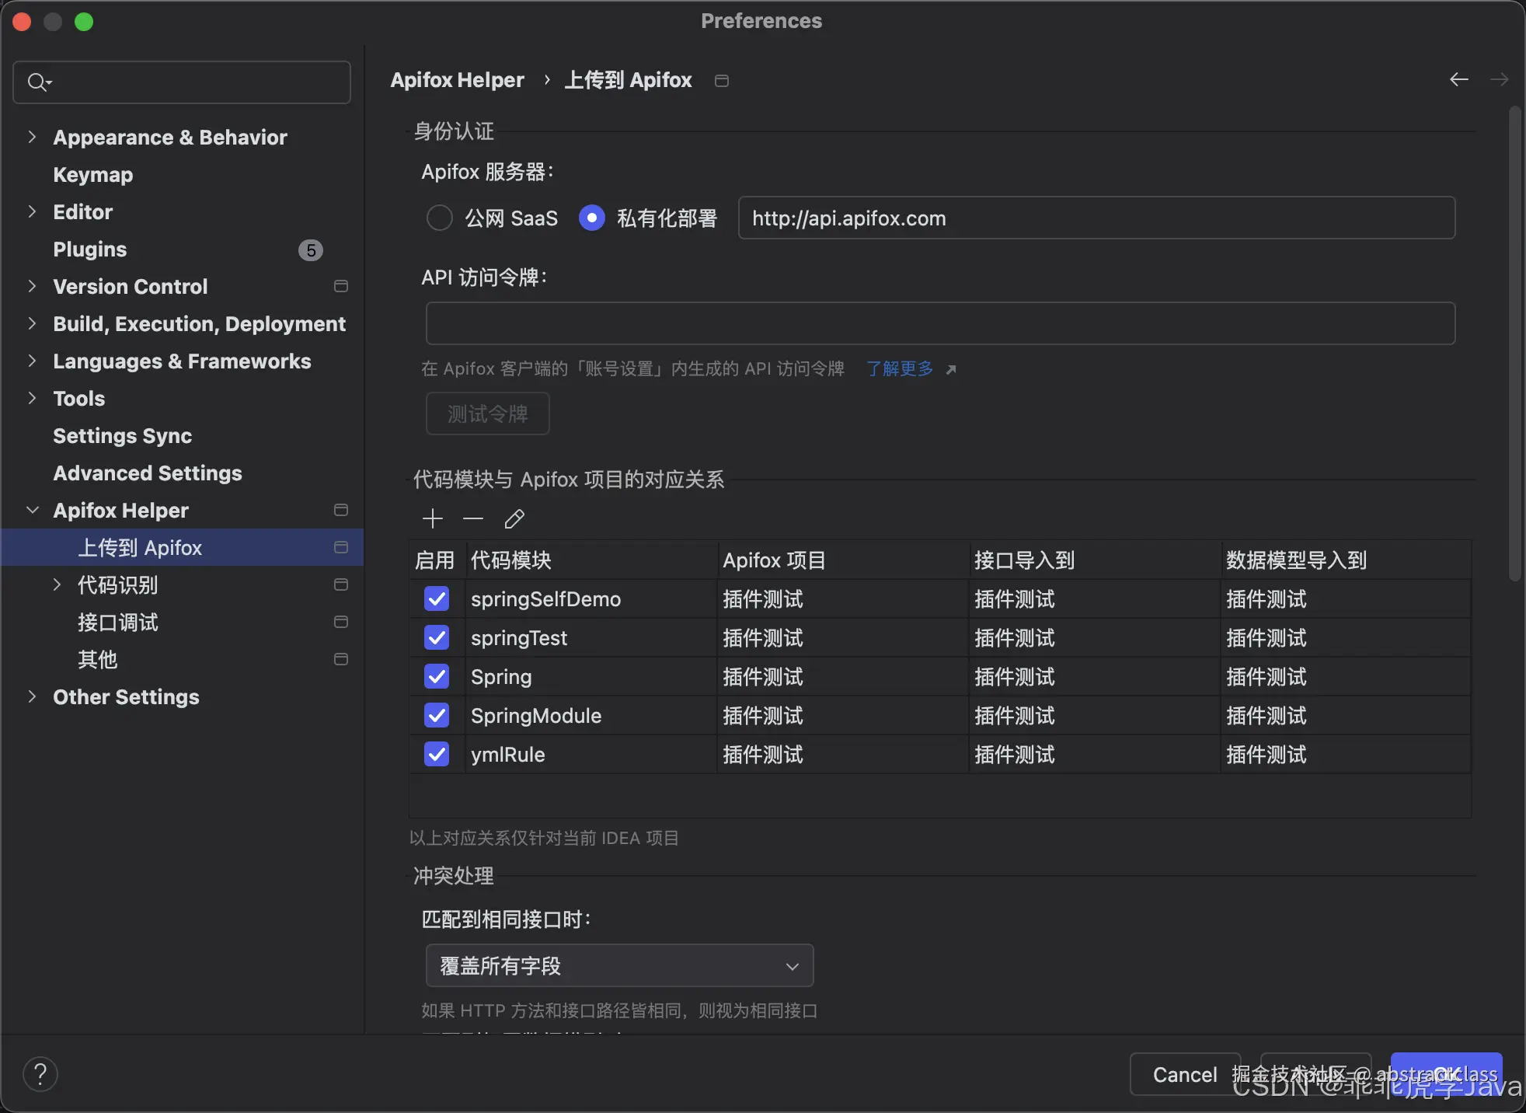Screen dimensions: 1526x1113
Task: Select the 公网 SaaS radio button
Action: coord(439,218)
